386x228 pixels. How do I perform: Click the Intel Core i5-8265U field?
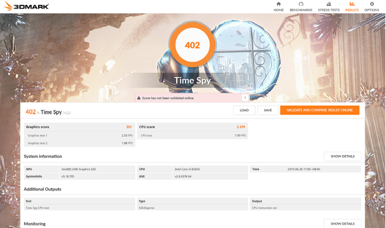pos(210,169)
